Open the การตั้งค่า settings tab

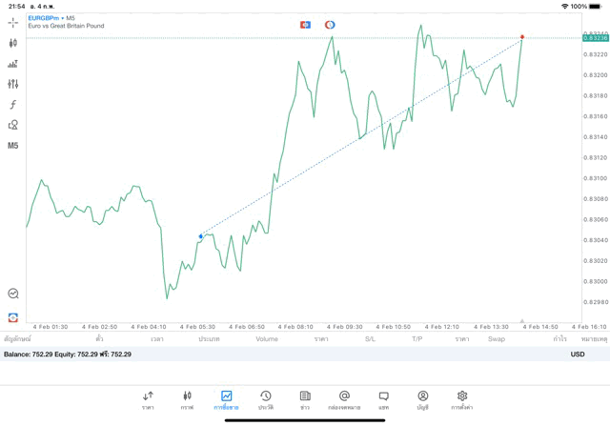coord(462,399)
